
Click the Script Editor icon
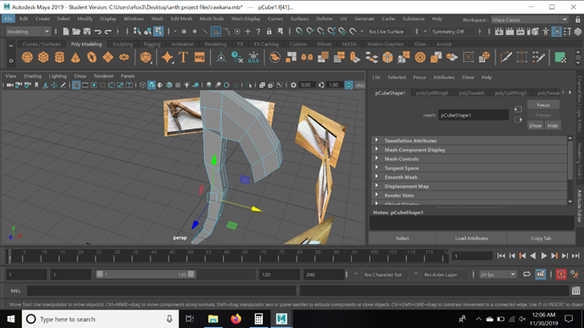(x=575, y=291)
